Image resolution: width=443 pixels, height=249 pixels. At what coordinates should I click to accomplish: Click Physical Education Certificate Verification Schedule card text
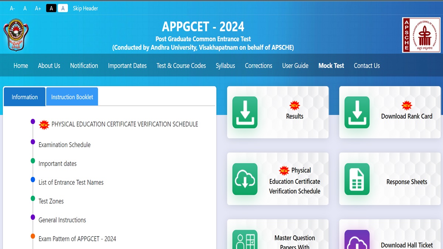pyautogui.click(x=295, y=181)
